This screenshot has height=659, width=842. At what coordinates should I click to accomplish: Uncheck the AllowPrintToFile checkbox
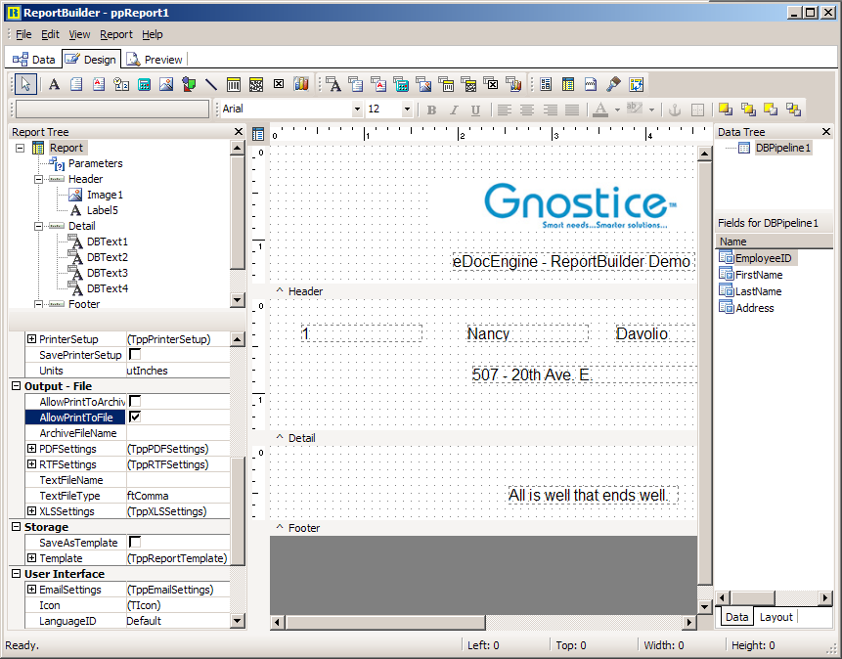coord(135,417)
